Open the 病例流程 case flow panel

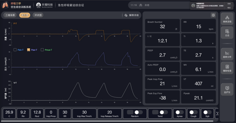[x=227, y=19]
